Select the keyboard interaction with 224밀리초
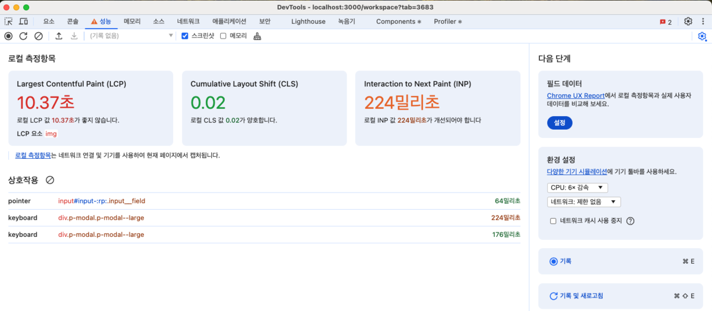Image resolution: width=712 pixels, height=311 pixels. point(264,217)
